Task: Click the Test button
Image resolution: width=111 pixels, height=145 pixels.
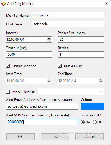Action: (x=55, y=137)
